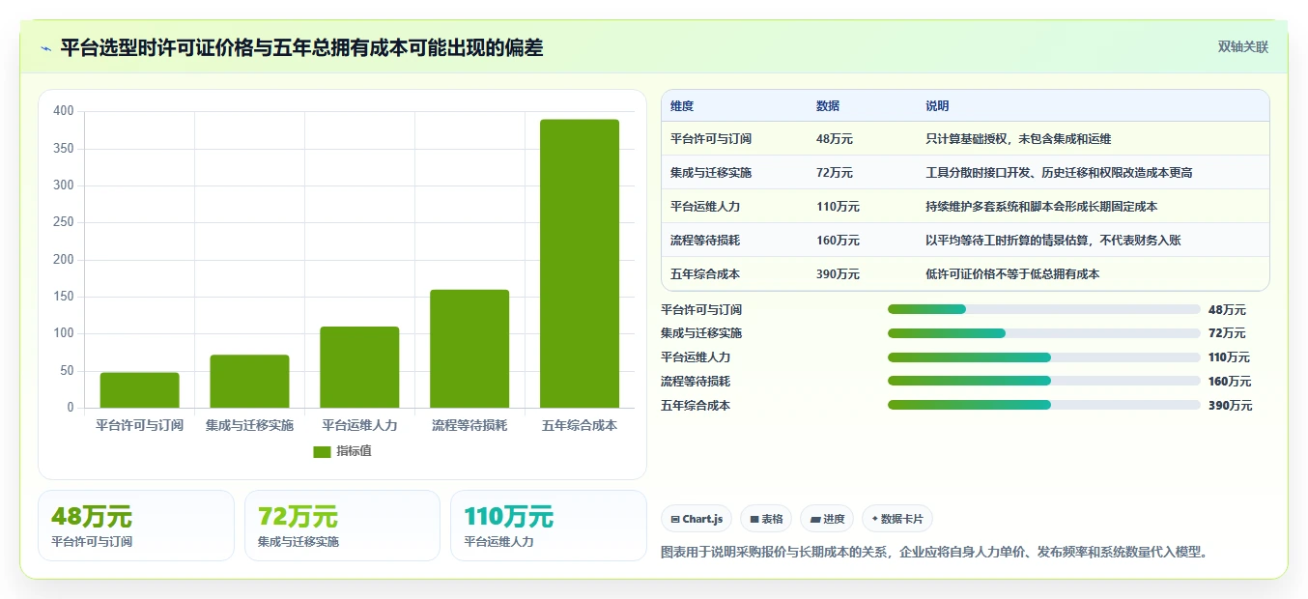This screenshot has width=1308, height=599.
Task: Click the 平台运维人力 bar in the chart
Action: (x=359, y=367)
